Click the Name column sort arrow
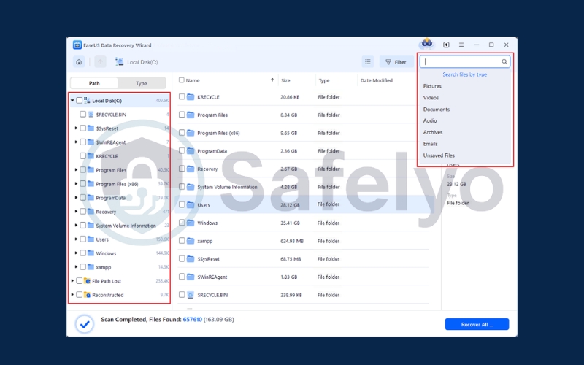 coord(272,80)
